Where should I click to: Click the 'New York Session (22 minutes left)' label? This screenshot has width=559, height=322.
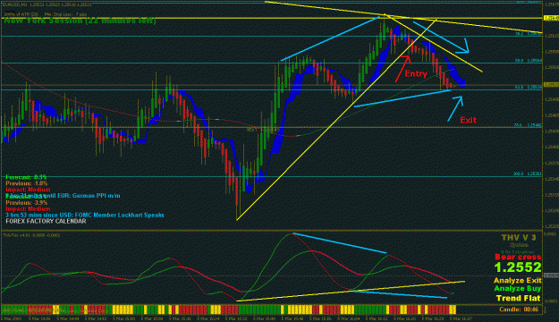click(x=80, y=21)
